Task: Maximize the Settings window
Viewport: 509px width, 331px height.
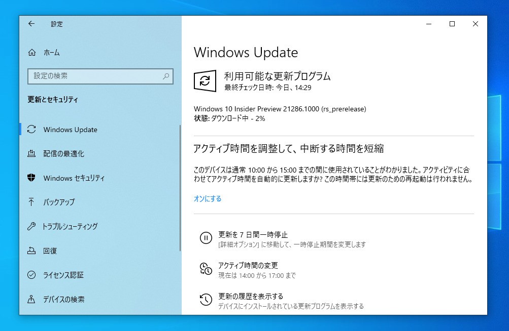Action: (x=452, y=24)
